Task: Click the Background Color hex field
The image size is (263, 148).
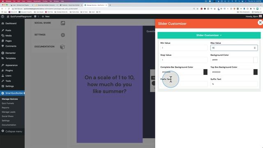Action: [232, 60]
